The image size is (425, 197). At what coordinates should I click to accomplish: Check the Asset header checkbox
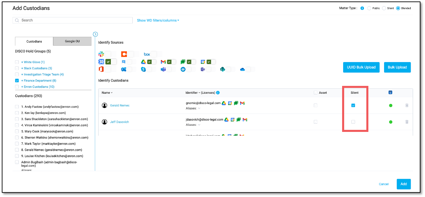click(x=316, y=93)
